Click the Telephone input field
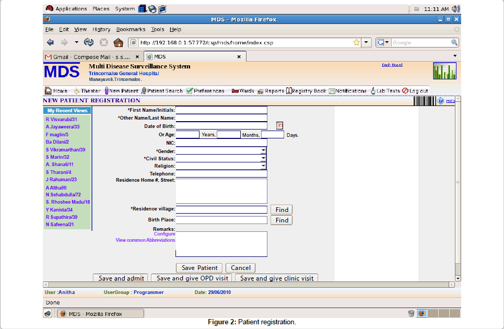The width and height of the screenshot is (504, 329). (221, 174)
